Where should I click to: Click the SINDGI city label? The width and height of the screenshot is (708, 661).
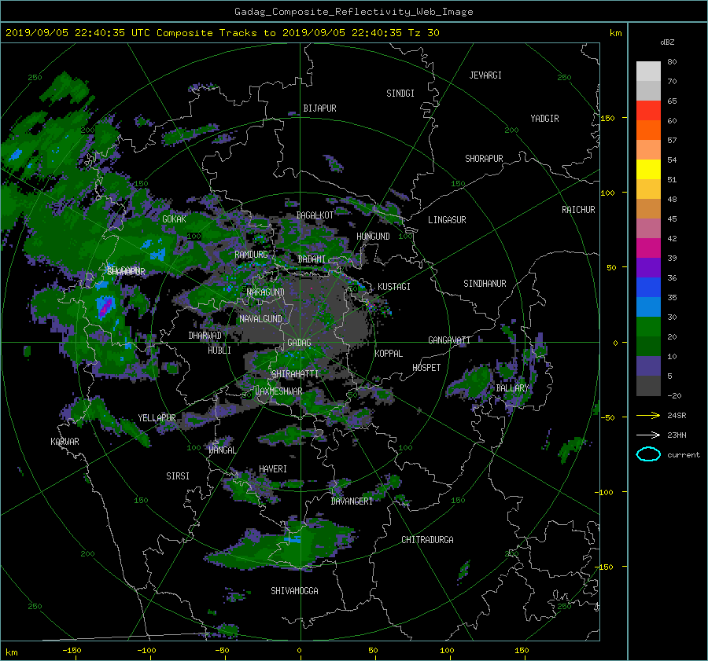click(x=400, y=94)
